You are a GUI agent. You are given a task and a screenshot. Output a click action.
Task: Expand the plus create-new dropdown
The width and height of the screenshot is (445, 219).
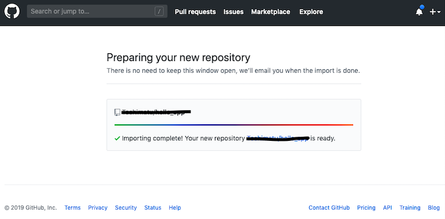(x=435, y=12)
